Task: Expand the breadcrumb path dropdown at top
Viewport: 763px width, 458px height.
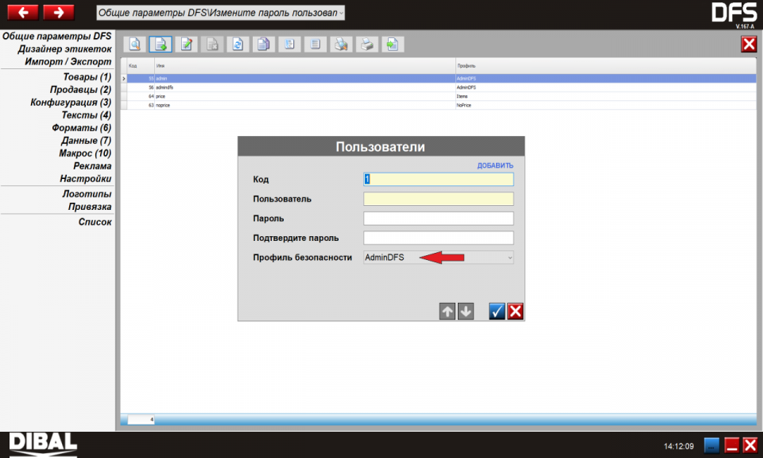Action: [341, 14]
